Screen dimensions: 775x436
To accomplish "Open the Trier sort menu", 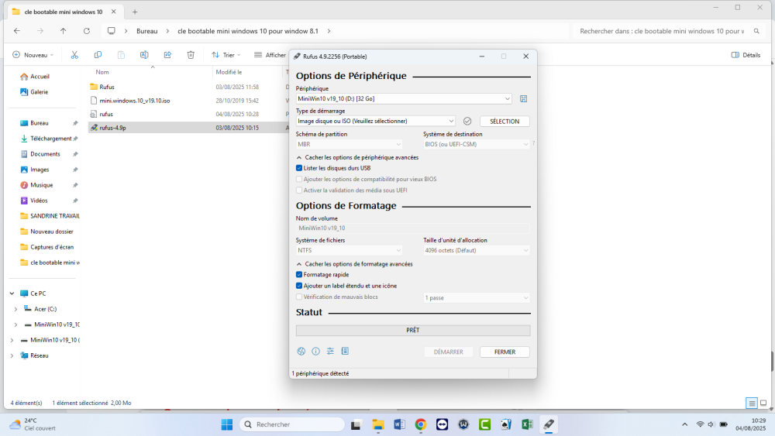I will pos(226,55).
